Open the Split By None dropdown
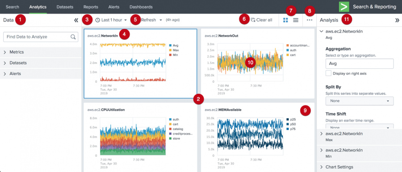 [x=360, y=101]
